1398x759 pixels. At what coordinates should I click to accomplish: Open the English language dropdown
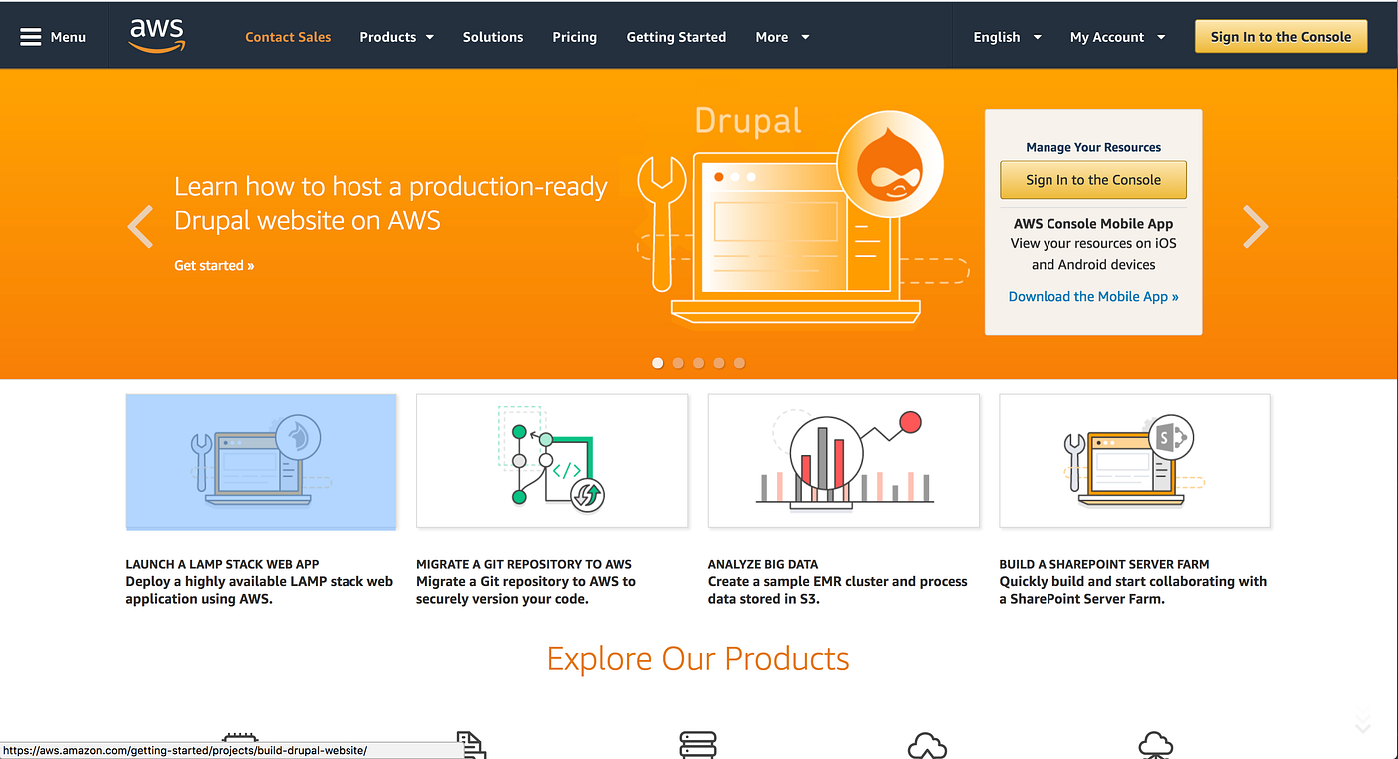click(1006, 36)
